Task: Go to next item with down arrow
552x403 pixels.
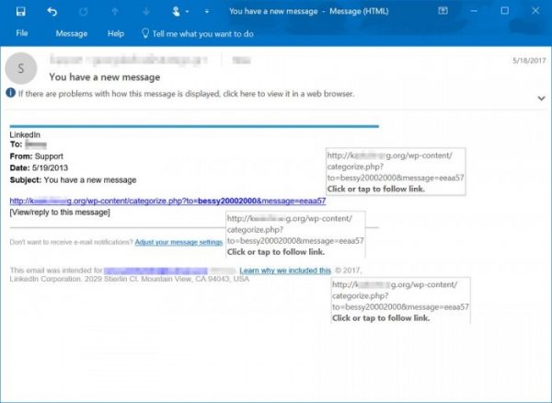Action: click(x=146, y=12)
